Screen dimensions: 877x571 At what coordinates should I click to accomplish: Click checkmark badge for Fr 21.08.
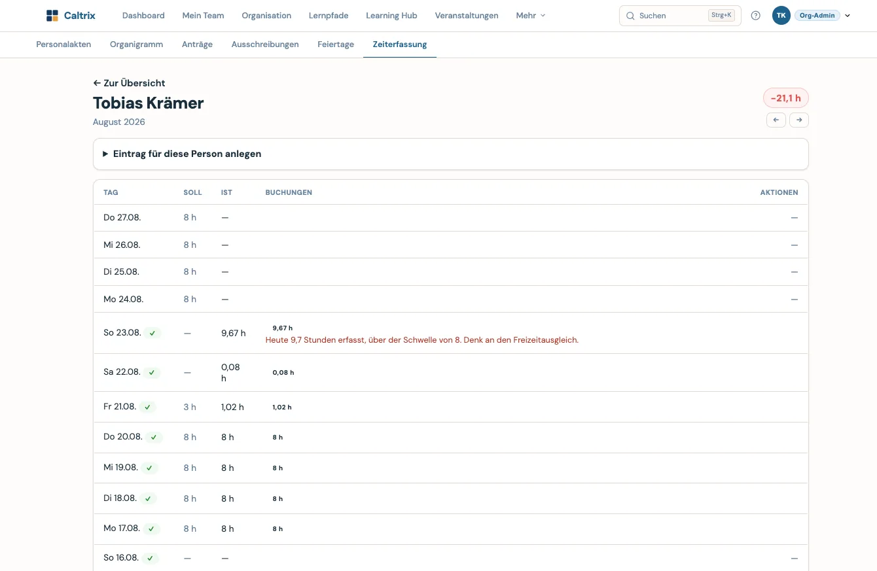click(x=148, y=407)
